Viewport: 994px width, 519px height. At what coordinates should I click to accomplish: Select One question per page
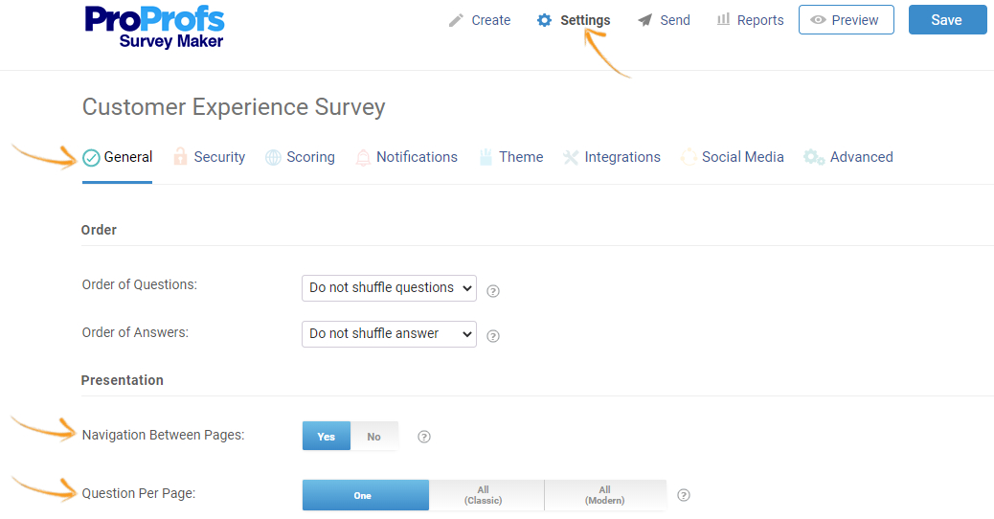[x=365, y=495]
